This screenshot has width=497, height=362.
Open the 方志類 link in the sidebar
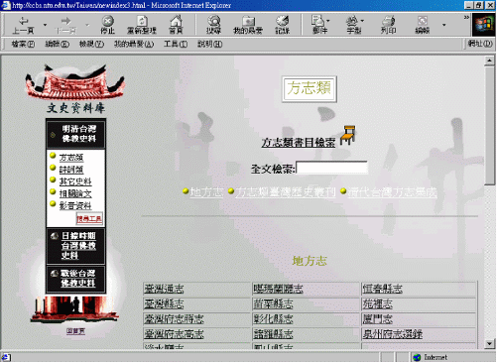[x=71, y=158]
